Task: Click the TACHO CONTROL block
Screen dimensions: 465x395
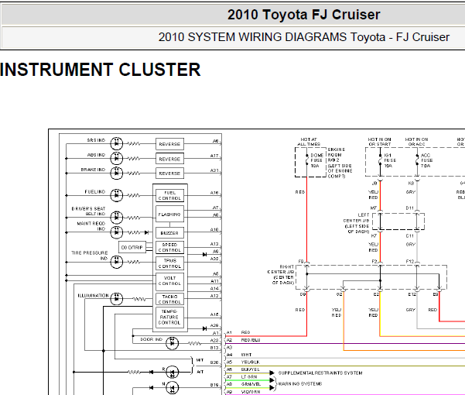Action: (x=169, y=299)
